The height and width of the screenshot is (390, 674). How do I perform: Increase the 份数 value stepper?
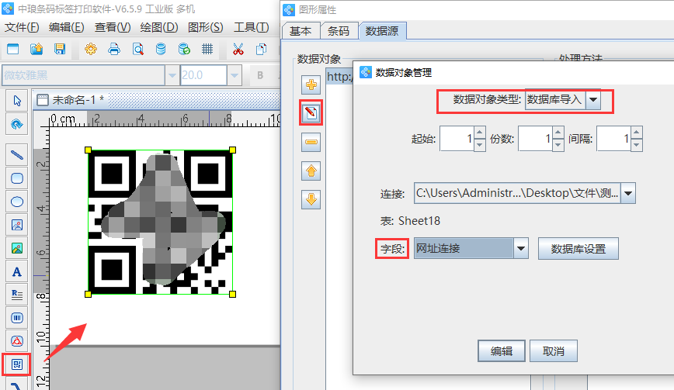pos(558,133)
